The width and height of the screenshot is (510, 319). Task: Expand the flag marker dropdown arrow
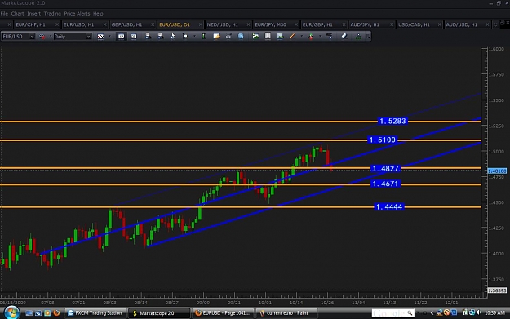[x=194, y=37]
